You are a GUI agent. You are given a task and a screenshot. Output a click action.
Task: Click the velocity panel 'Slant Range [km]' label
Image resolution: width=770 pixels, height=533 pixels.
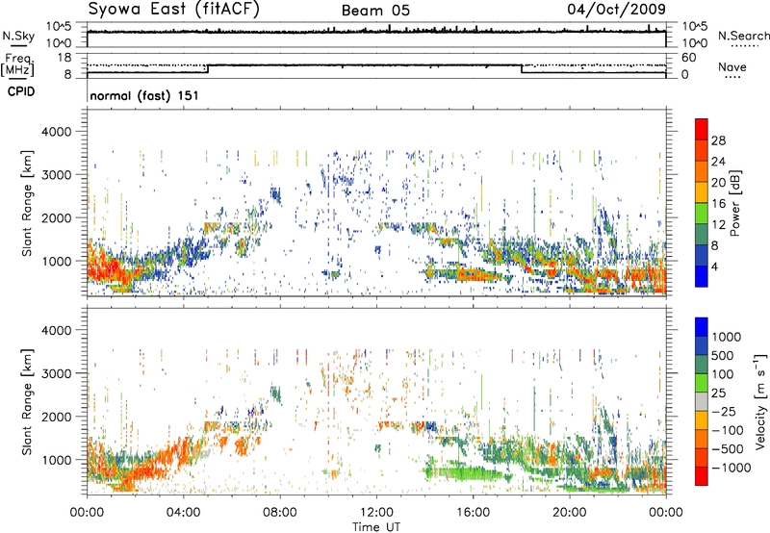pyautogui.click(x=27, y=402)
